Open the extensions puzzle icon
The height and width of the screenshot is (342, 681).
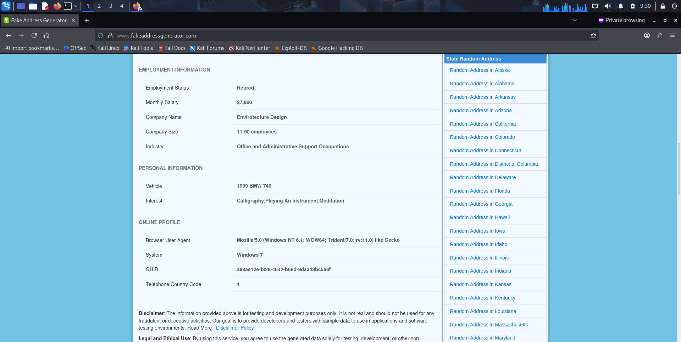click(660, 35)
